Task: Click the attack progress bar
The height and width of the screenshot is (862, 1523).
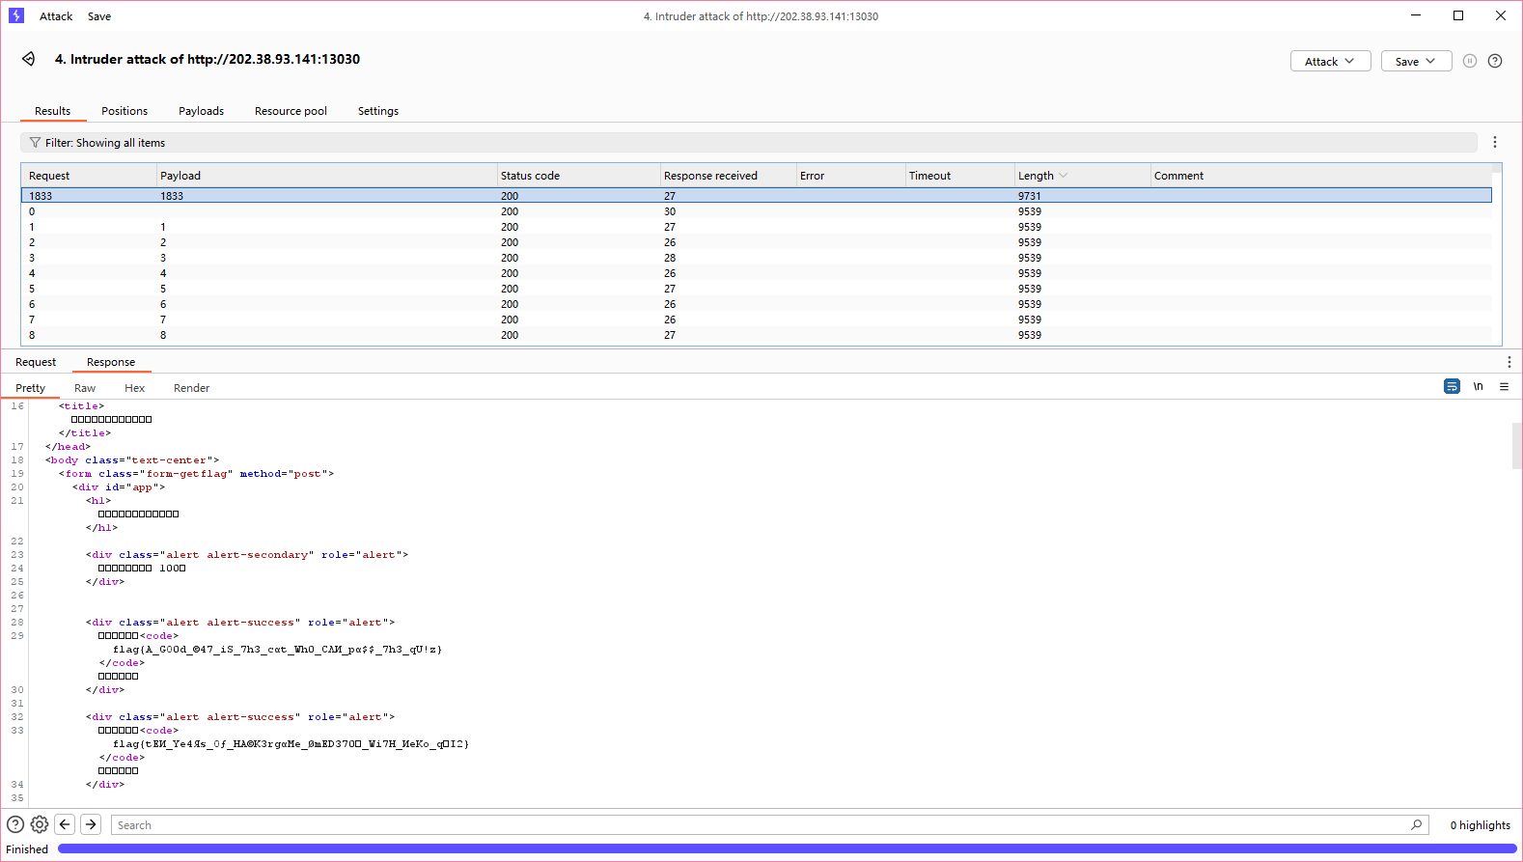Action: 787,848
